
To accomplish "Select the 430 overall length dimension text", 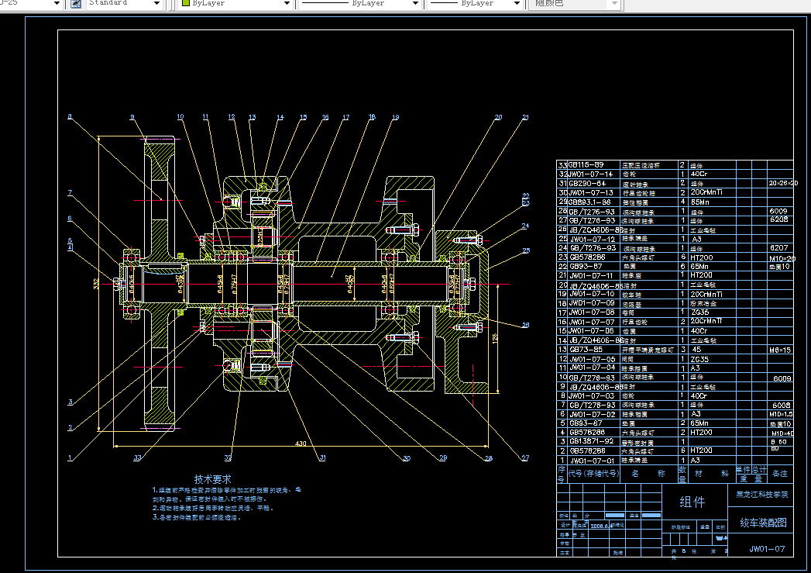I will coord(301,443).
